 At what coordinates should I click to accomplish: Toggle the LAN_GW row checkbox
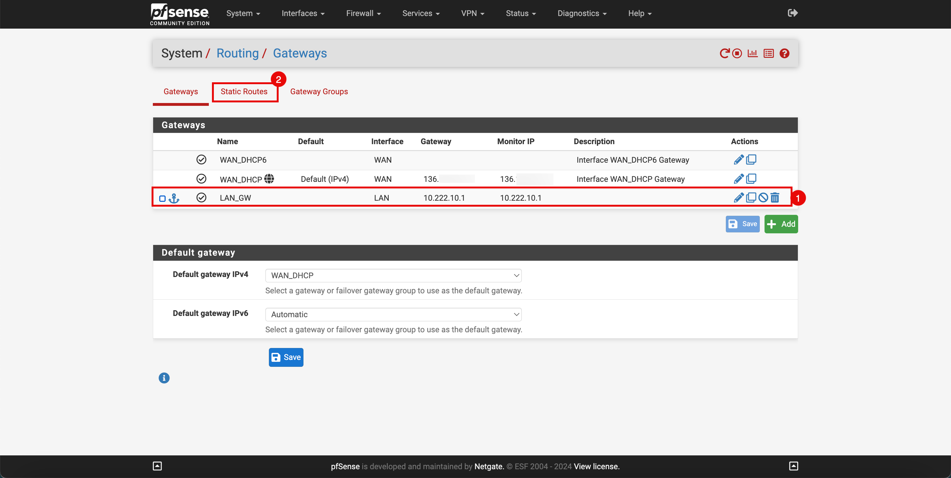point(162,198)
